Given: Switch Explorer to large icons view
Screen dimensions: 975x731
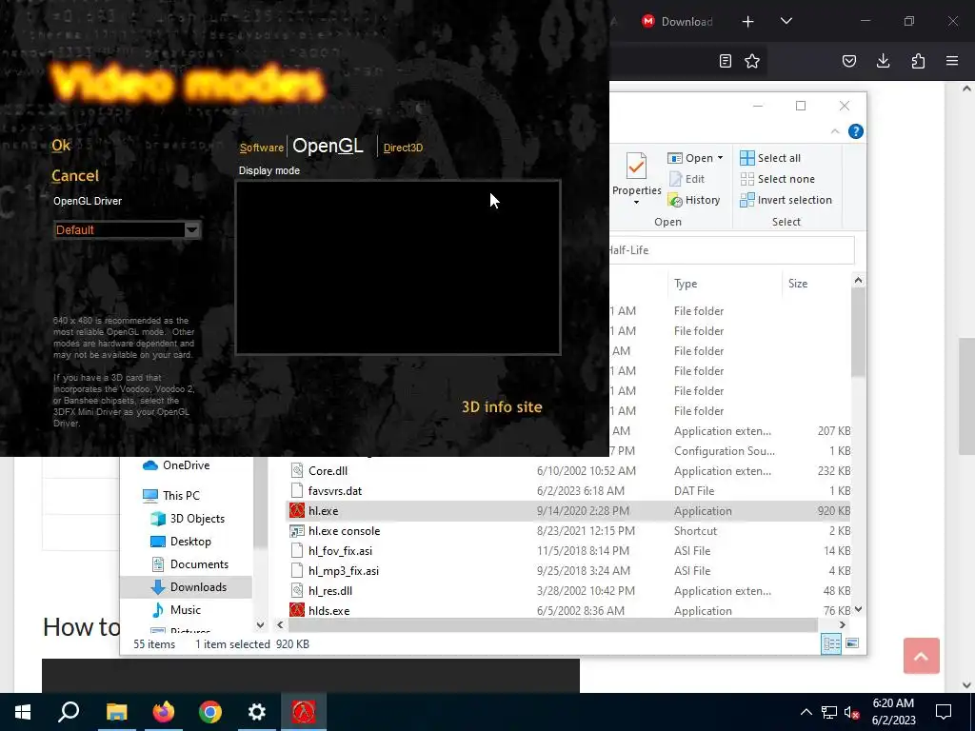Looking at the screenshot, I should coord(852,643).
